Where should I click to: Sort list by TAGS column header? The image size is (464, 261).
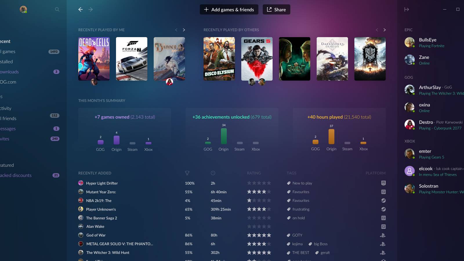coord(291,173)
